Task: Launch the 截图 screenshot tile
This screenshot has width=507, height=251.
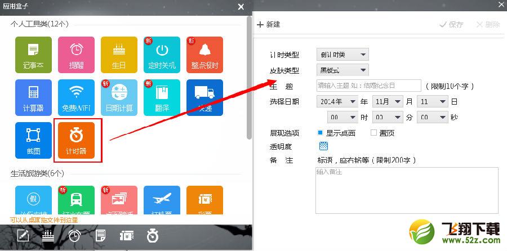Action: 33,140
